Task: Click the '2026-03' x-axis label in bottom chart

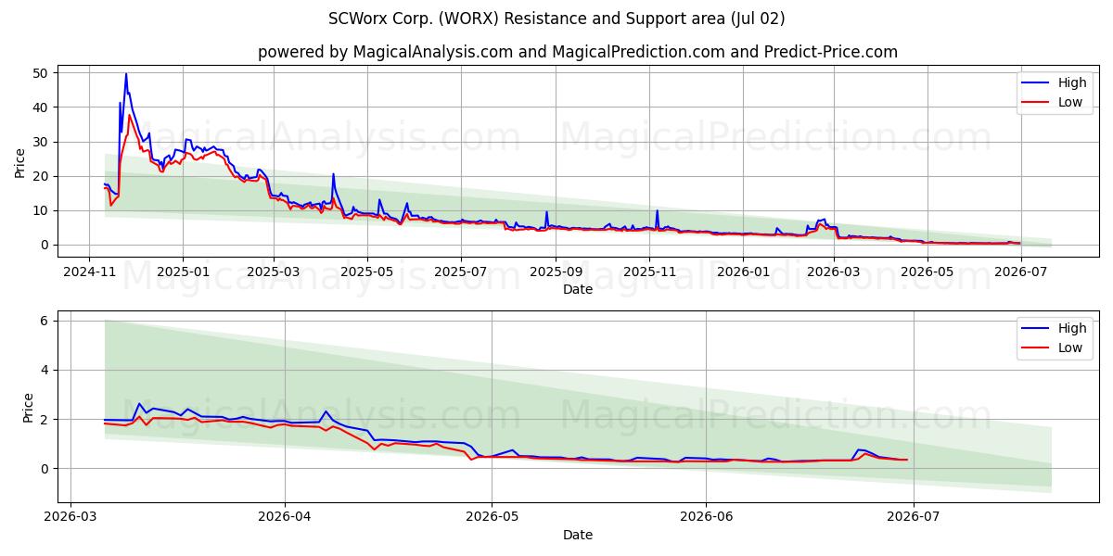Action: pyautogui.click(x=71, y=517)
